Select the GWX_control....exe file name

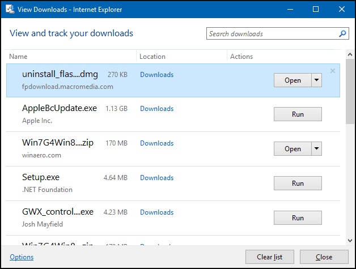pos(58,212)
